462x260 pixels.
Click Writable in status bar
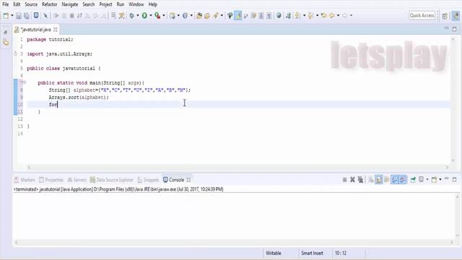(x=274, y=253)
